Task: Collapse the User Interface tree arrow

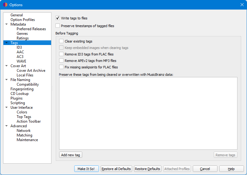Action: [6, 108]
